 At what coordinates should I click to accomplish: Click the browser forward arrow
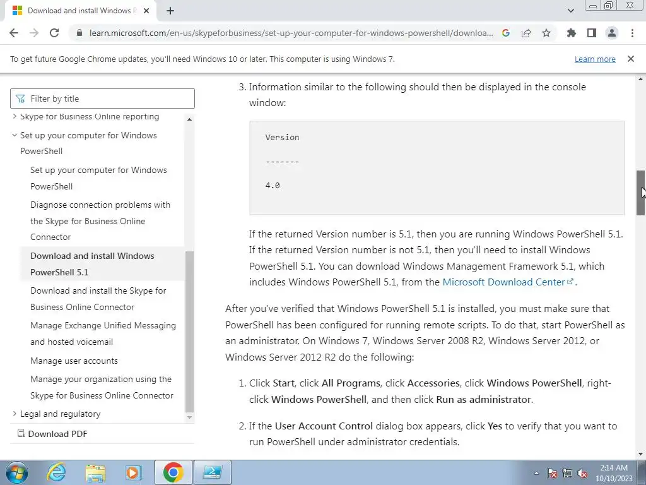click(x=34, y=33)
